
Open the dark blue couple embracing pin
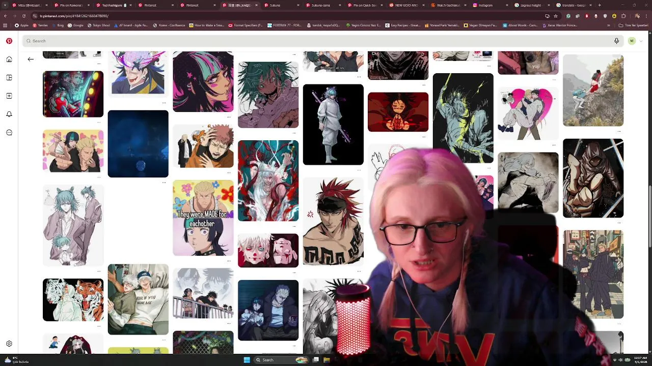coord(268,310)
